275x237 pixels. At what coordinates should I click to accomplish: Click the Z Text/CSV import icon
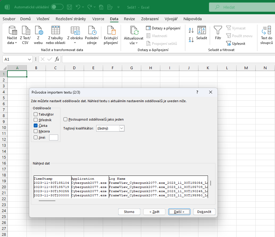(26, 31)
